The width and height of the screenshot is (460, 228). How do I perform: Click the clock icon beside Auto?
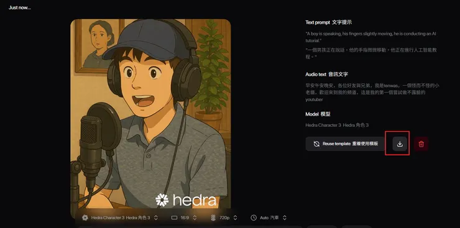point(254,217)
